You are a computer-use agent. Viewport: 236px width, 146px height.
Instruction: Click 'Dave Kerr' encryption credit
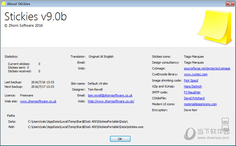point(190,110)
